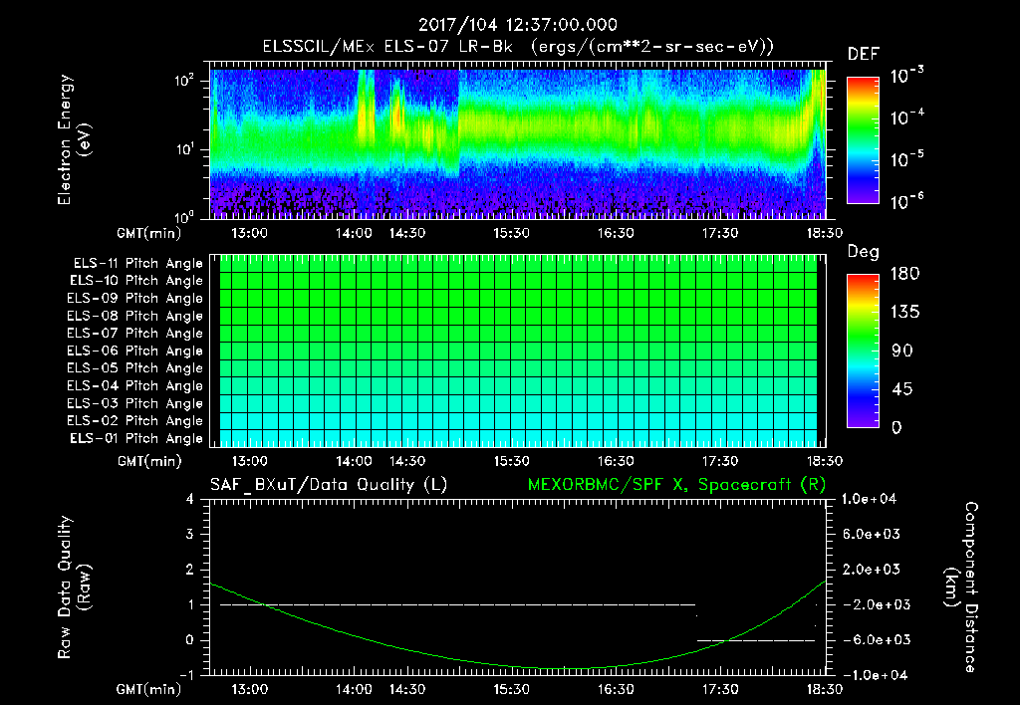1020x705 pixels.
Task: Click the 14:30 tick under the spectrogram
Action: click(x=406, y=233)
